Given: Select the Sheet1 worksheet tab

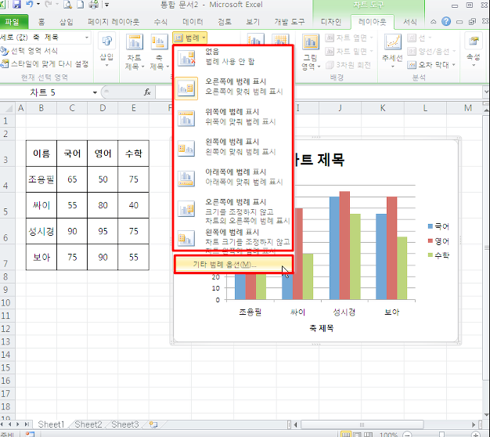Looking at the screenshot, I should [x=51, y=424].
